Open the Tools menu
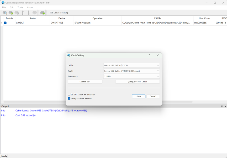Viewport: 227px width, 158px height. [20, 7]
